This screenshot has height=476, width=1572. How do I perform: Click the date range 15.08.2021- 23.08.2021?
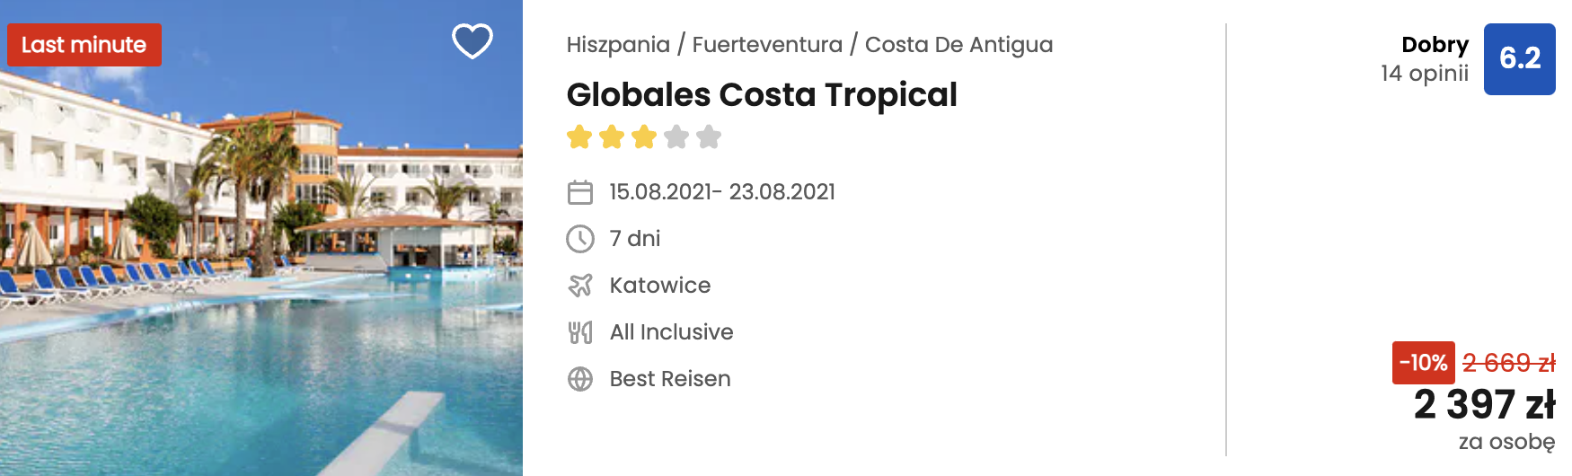pos(722,192)
